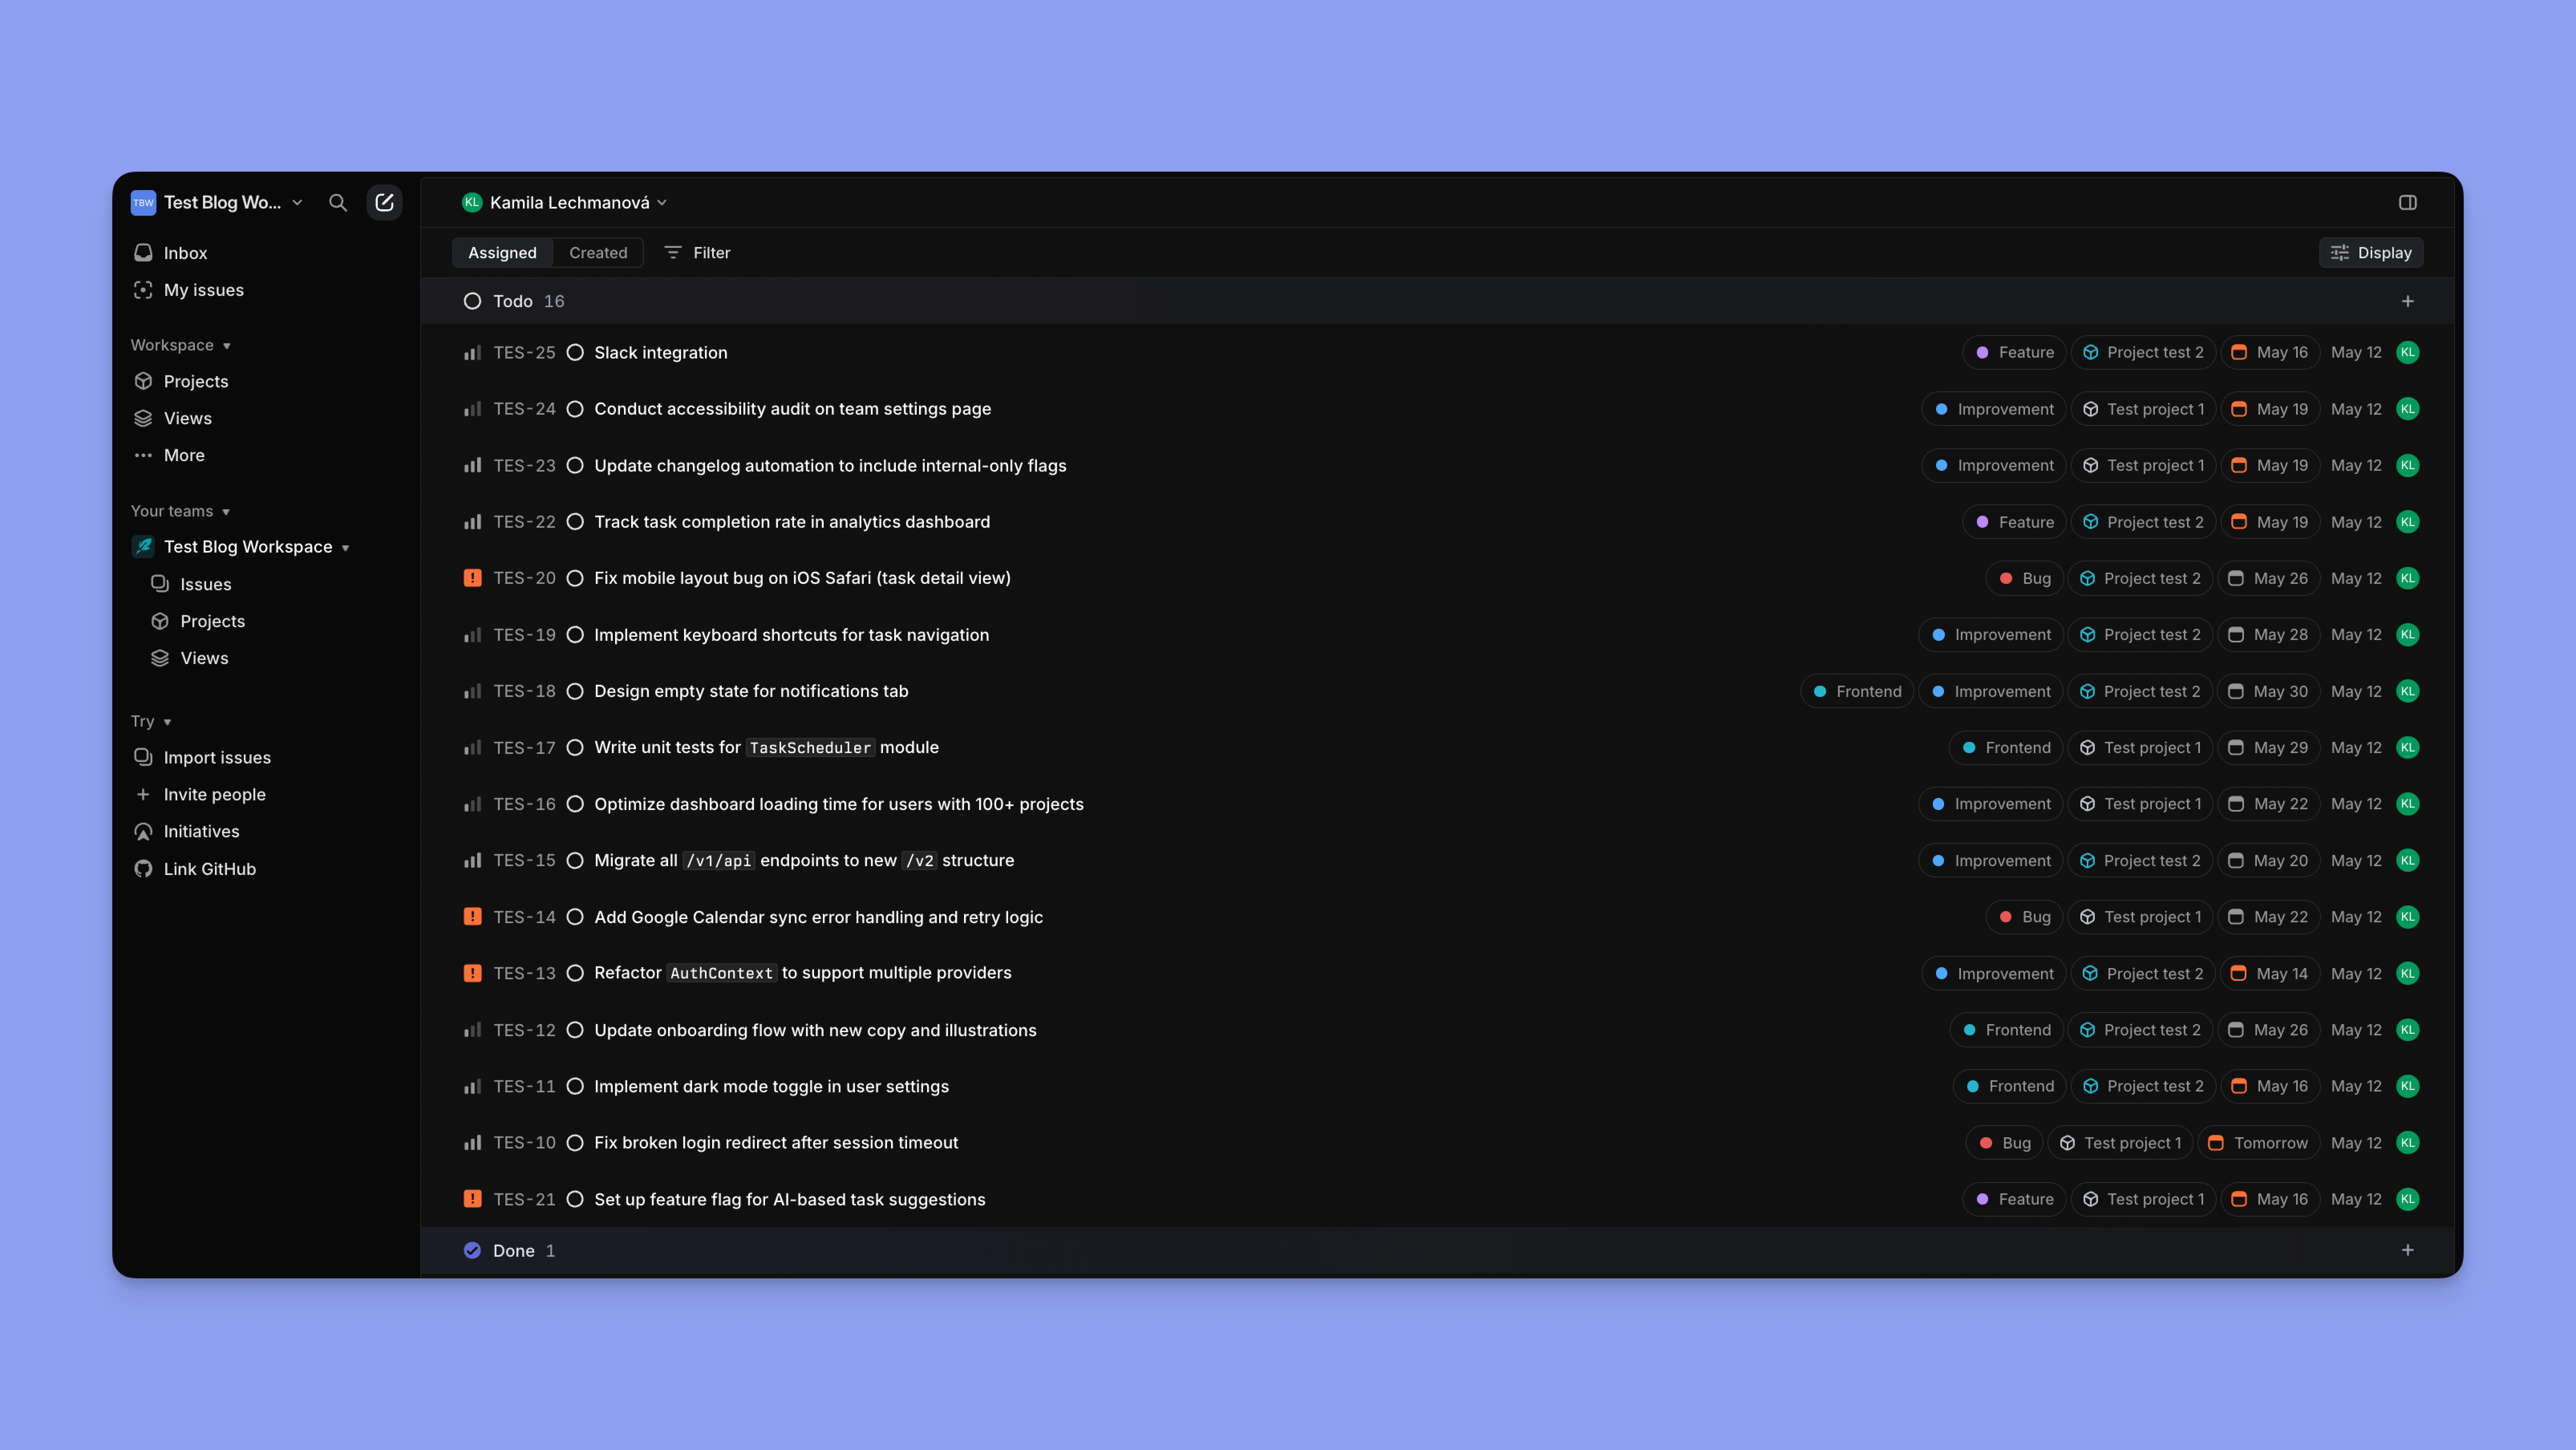Viewport: 2576px width, 1450px height.
Task: Toggle status circle of TES-16
Action: [x=575, y=804]
